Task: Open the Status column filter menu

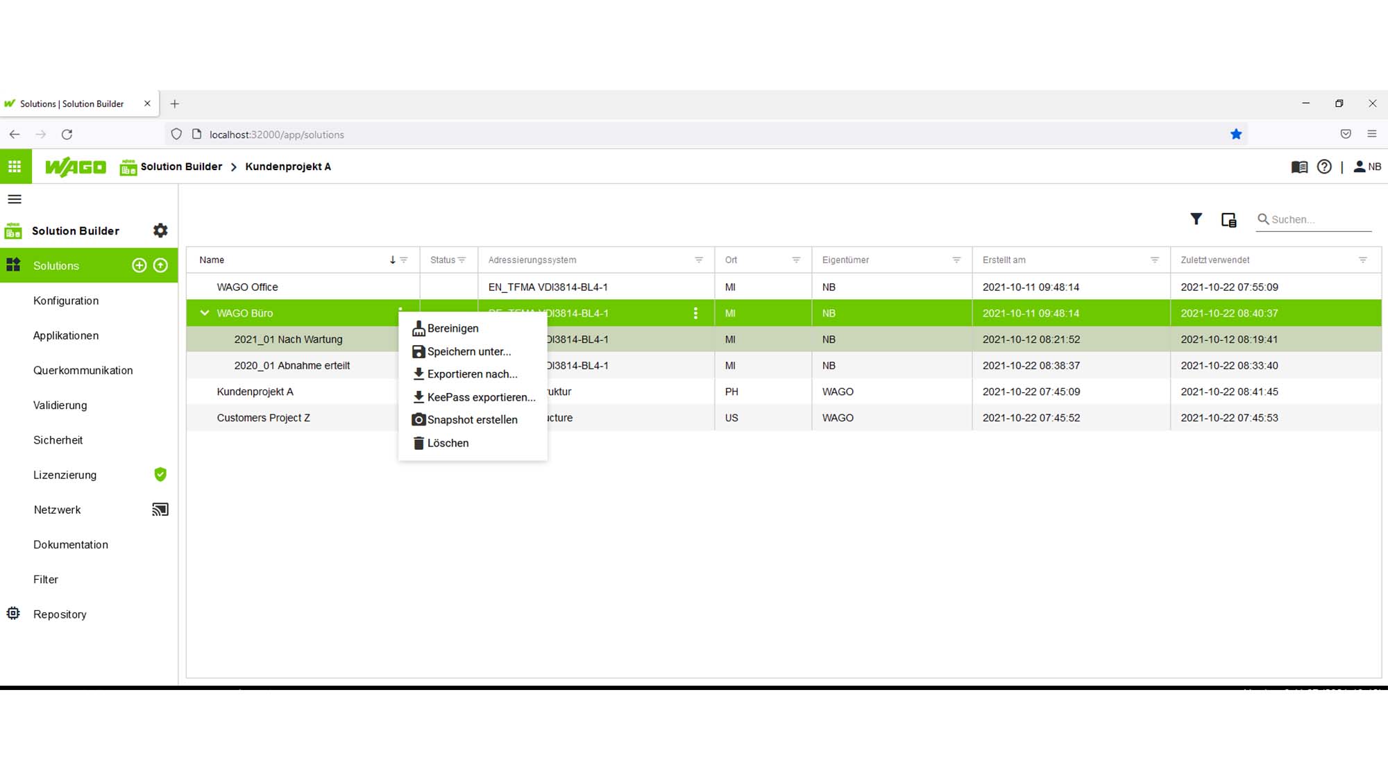Action: pos(462,260)
